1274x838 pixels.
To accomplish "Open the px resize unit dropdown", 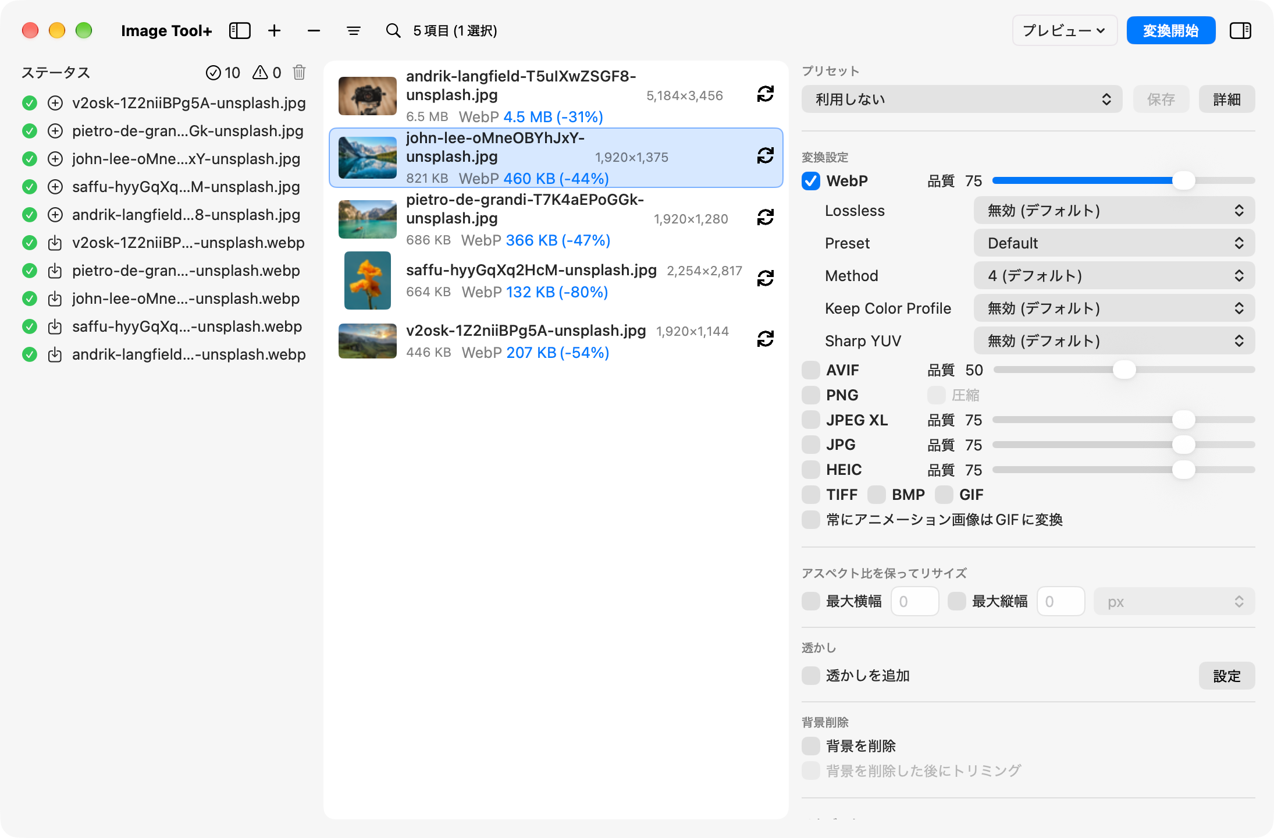I will (1174, 602).
